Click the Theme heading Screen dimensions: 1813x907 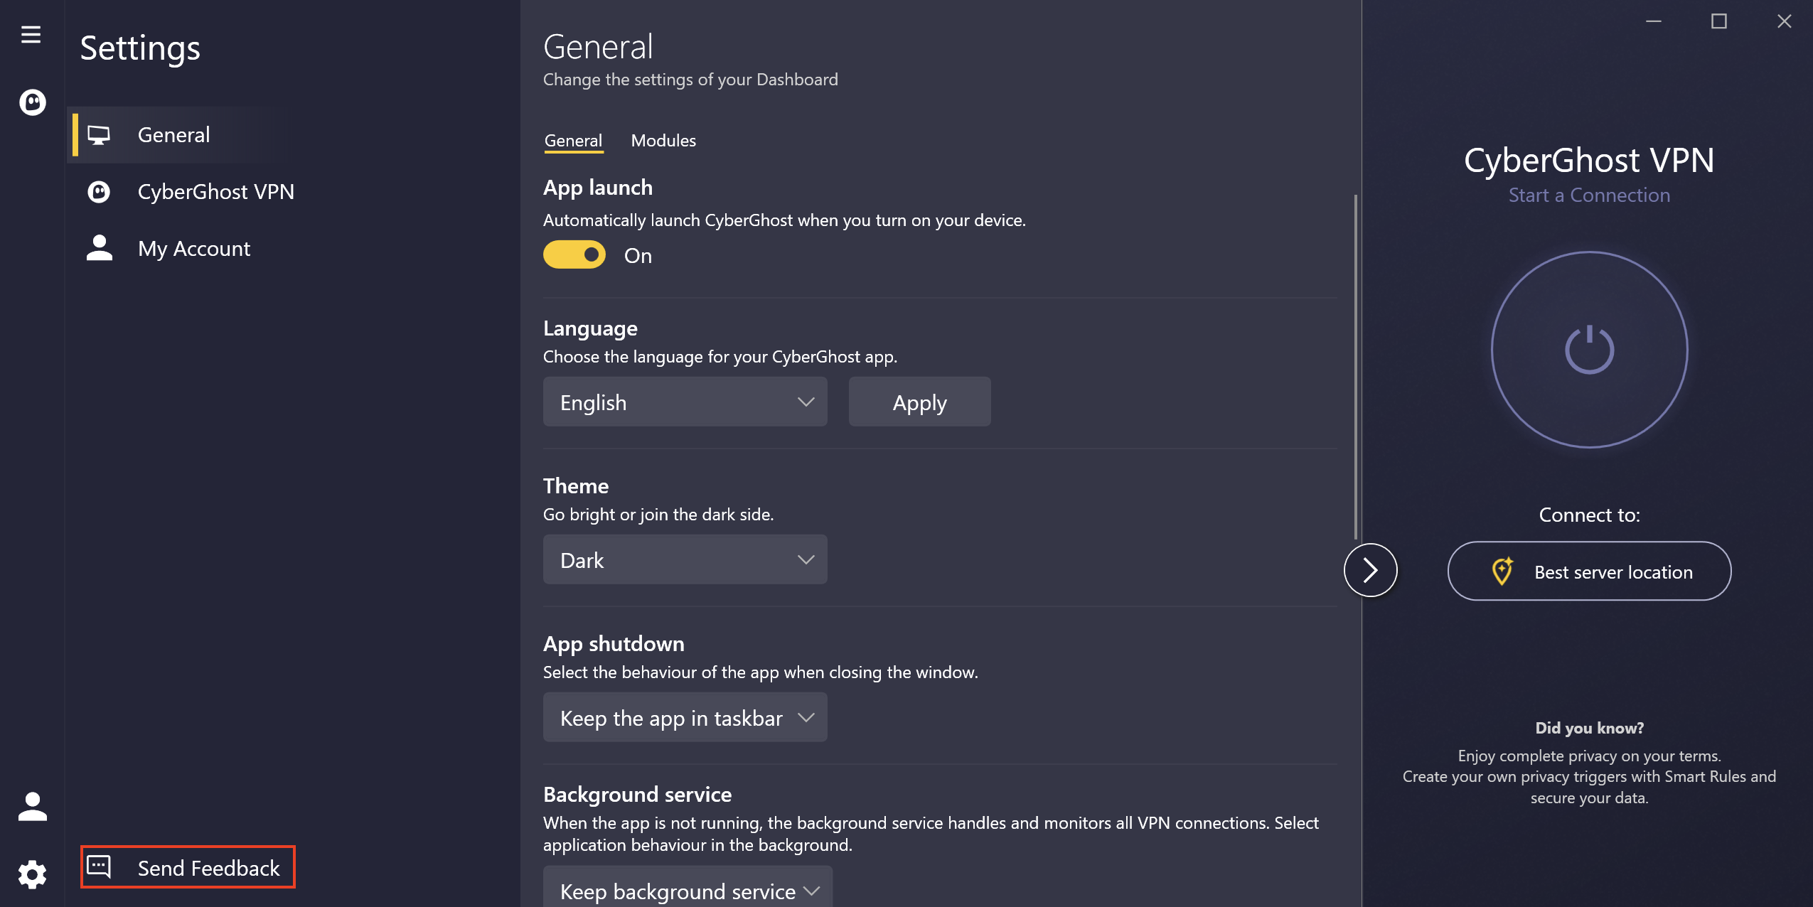click(576, 485)
